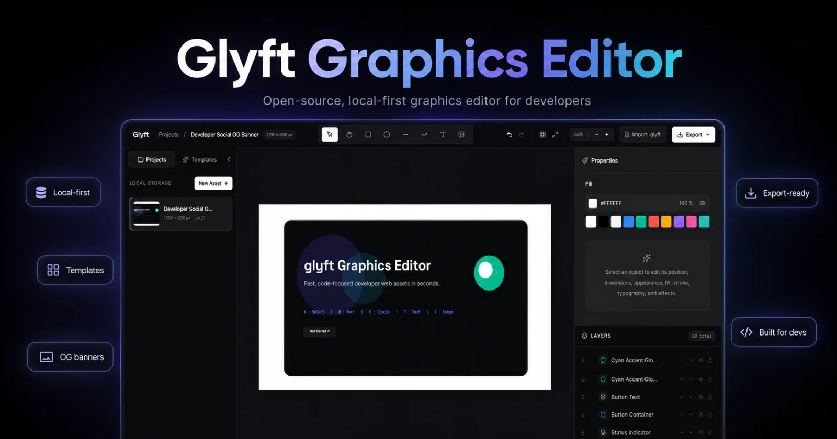Click the New Asset button
837x439 pixels.
coord(213,183)
